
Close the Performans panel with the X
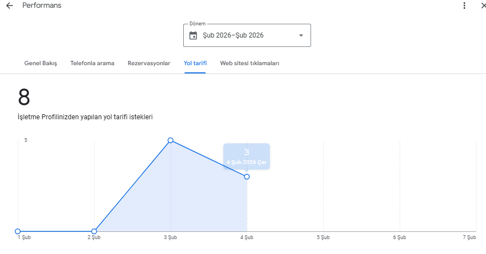coord(483,6)
